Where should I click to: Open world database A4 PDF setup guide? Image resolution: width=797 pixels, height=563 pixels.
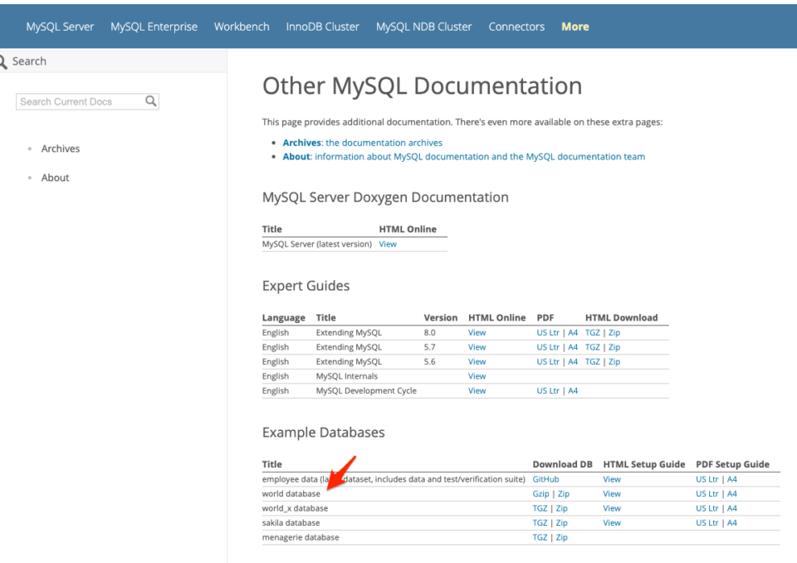tap(732, 494)
